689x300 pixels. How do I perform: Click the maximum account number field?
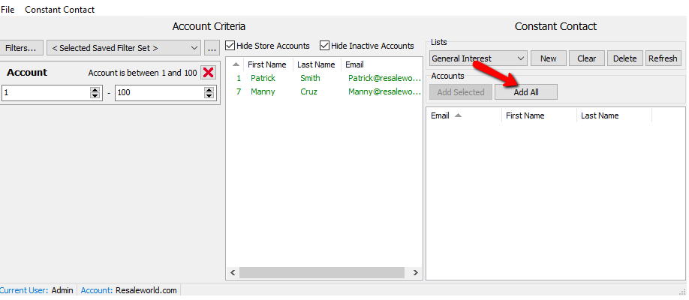click(x=160, y=93)
